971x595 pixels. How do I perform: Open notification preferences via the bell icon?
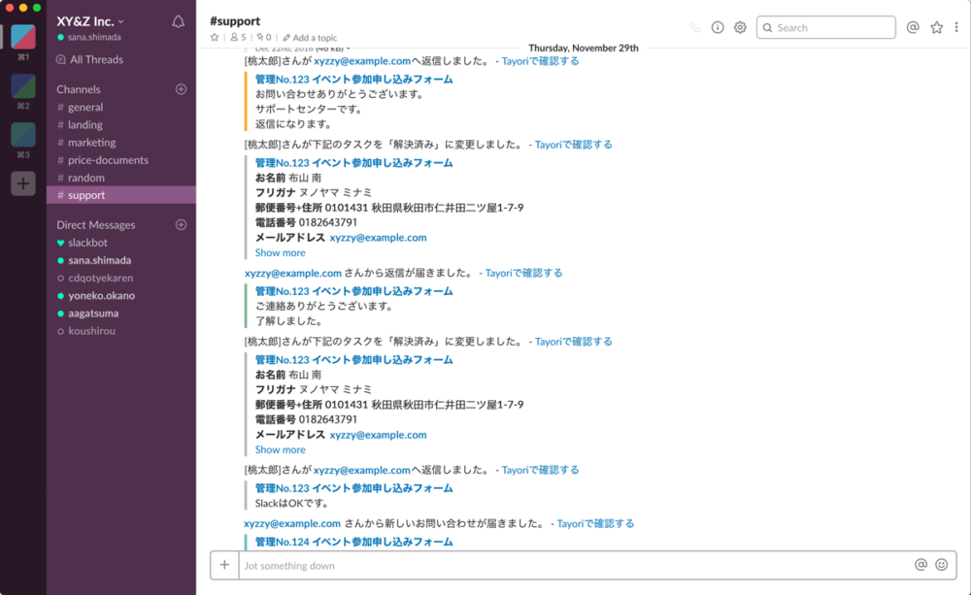pyautogui.click(x=176, y=19)
